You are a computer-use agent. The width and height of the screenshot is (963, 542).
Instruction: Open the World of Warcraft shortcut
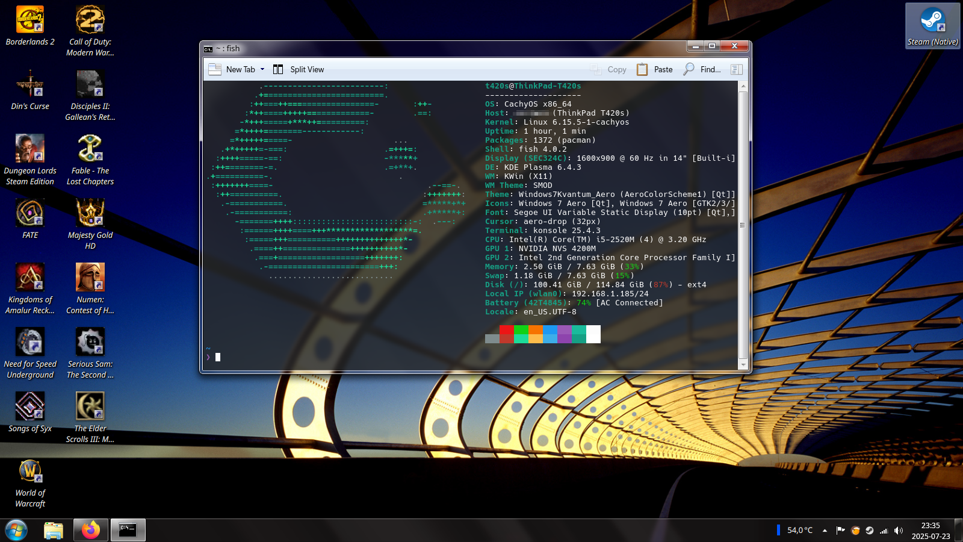pos(30,482)
